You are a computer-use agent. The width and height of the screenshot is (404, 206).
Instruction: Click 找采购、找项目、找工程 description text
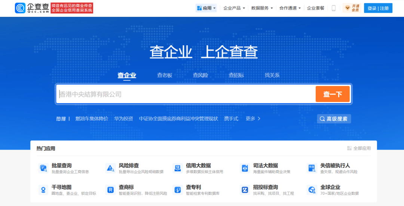tap(273, 193)
